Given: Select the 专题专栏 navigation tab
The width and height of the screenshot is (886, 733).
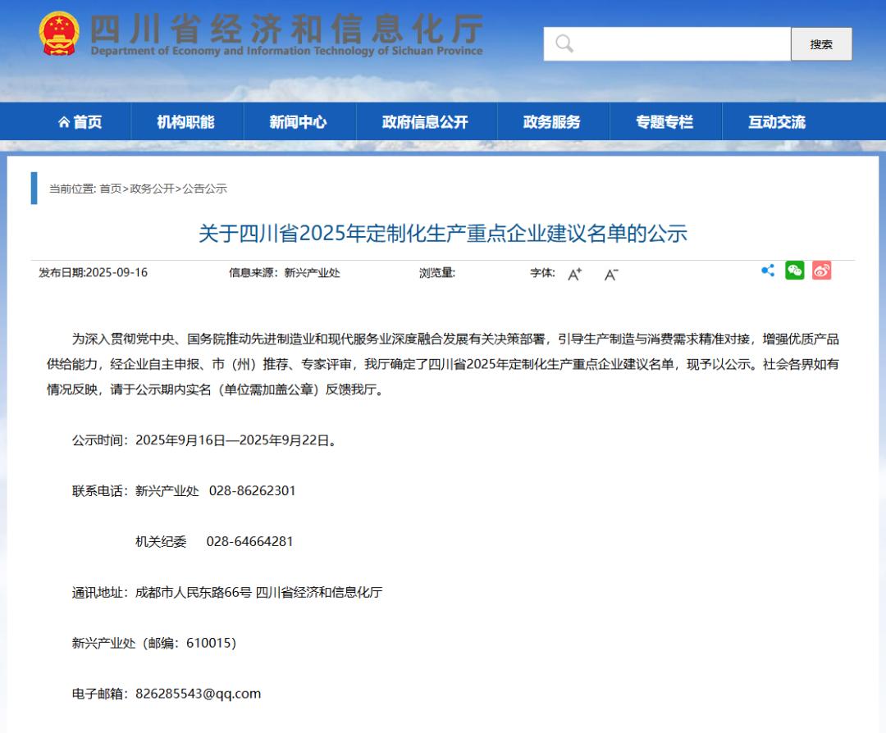Looking at the screenshot, I should tap(665, 121).
